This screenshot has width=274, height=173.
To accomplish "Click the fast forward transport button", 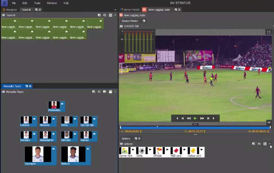I will pos(202,118).
